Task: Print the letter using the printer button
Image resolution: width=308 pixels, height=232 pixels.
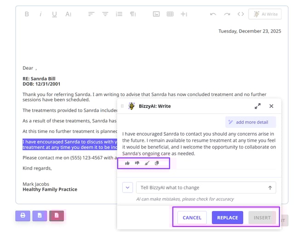Action: [x=23, y=215]
